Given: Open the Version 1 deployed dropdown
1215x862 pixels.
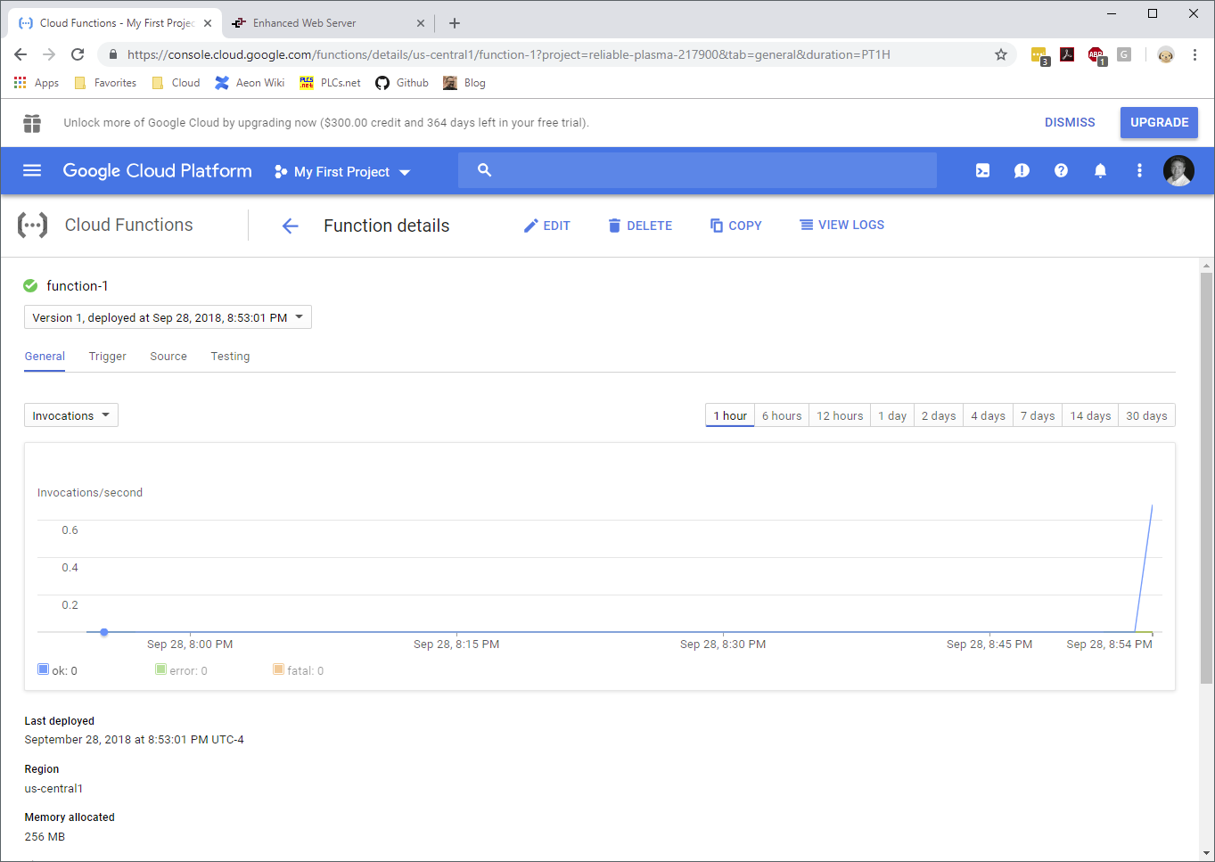Looking at the screenshot, I should point(168,317).
